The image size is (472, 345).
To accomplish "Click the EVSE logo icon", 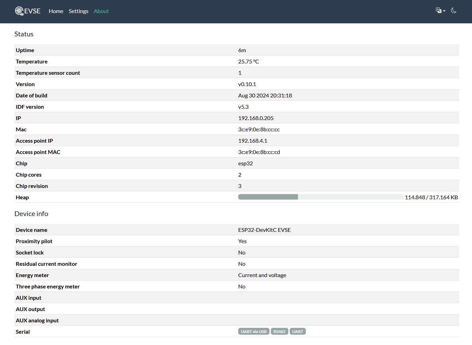I will (19, 11).
